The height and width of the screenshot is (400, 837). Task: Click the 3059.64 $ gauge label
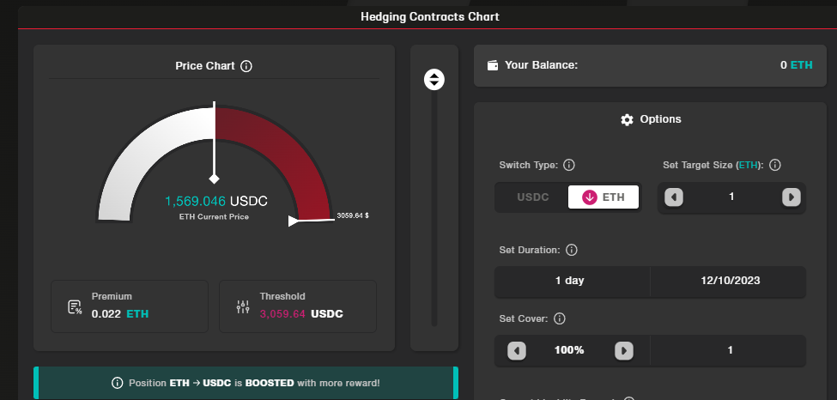pyautogui.click(x=353, y=215)
